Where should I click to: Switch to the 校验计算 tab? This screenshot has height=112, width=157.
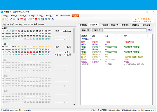click(x=115, y=25)
